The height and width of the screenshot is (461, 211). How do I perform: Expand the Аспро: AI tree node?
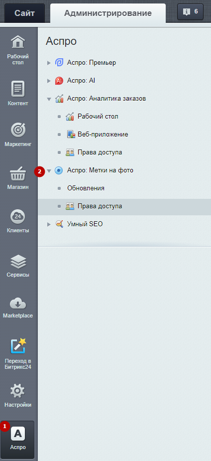[49, 81]
